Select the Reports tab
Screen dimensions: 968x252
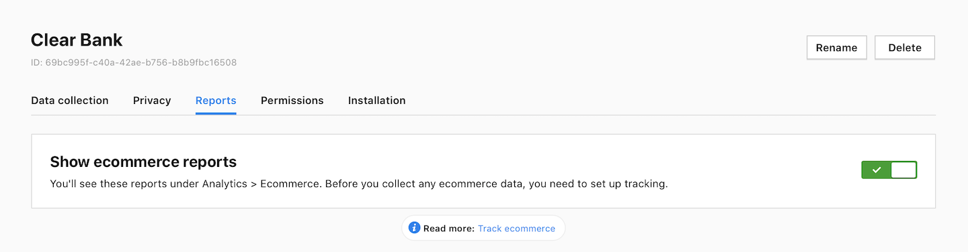pyautogui.click(x=216, y=101)
